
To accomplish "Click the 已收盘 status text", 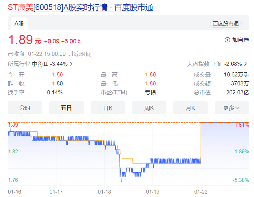I will coord(16,54).
